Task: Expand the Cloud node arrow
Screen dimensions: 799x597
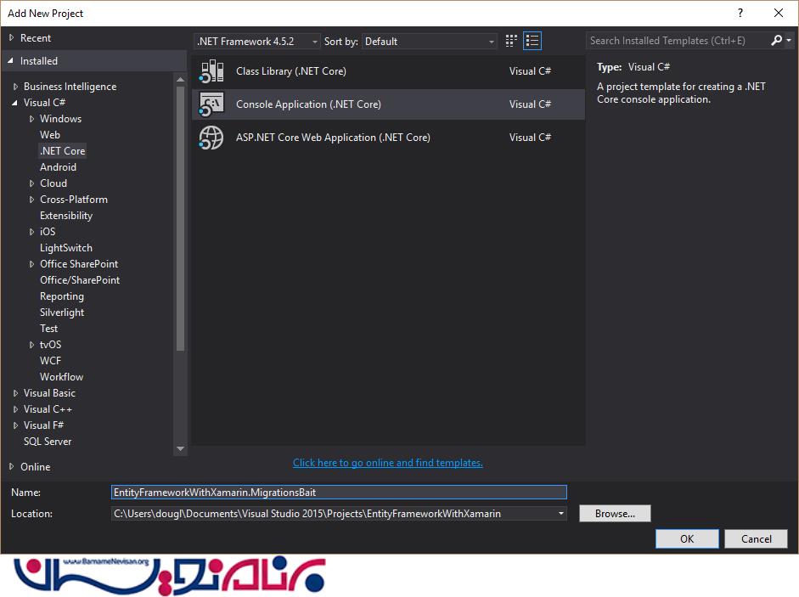Action: [x=31, y=183]
